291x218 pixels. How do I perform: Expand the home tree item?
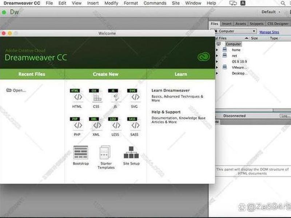217,50
